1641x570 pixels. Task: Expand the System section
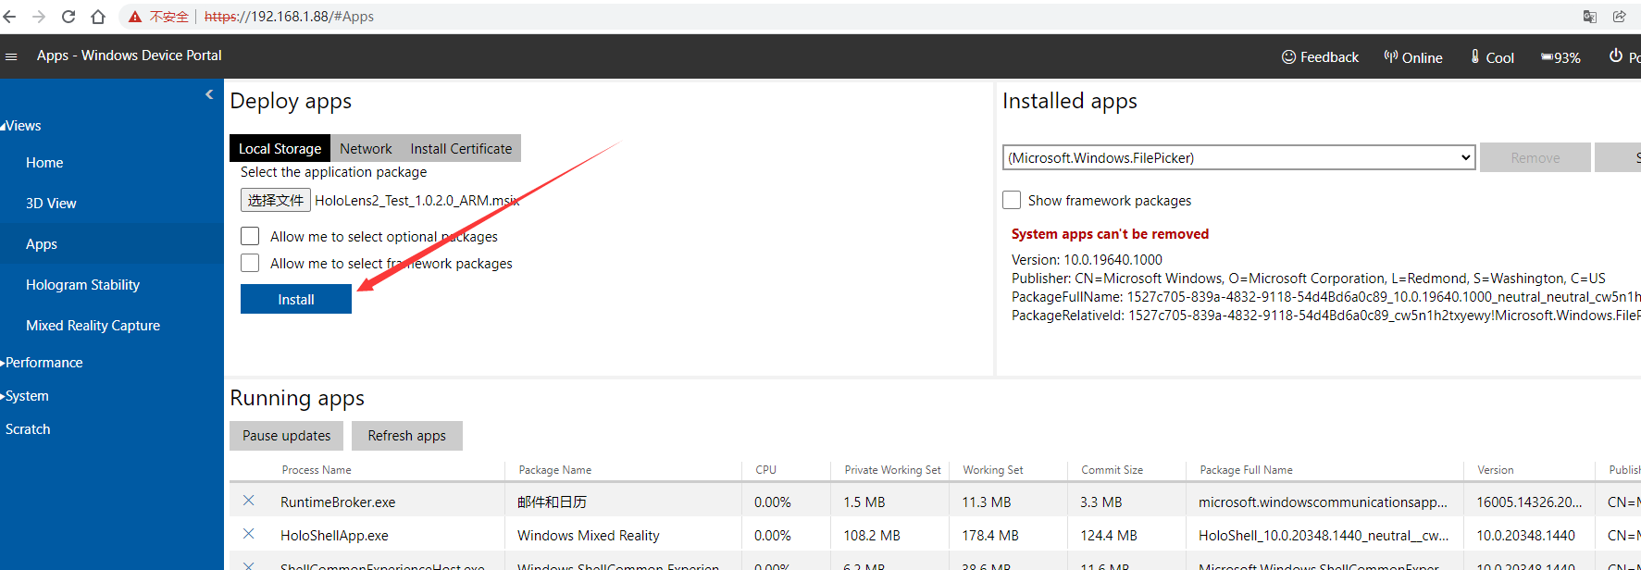tap(25, 396)
